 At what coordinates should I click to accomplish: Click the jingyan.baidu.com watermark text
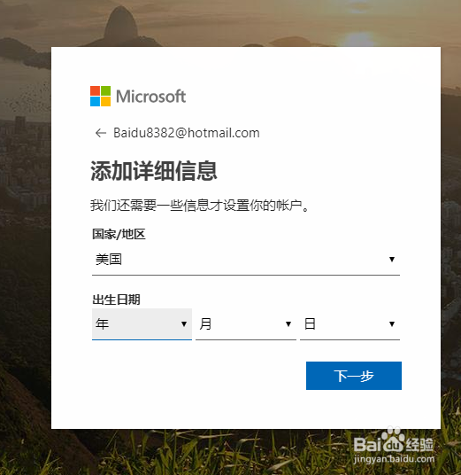pos(394,459)
